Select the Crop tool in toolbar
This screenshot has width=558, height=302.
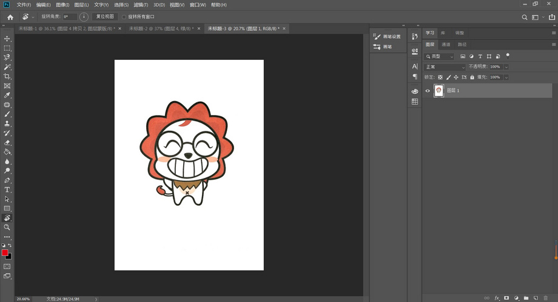point(7,77)
